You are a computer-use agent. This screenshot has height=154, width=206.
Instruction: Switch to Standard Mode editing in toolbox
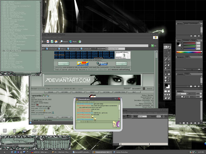tap(165, 91)
